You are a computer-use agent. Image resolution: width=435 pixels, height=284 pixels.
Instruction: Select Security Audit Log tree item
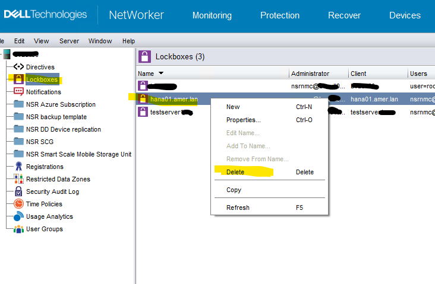click(x=52, y=192)
